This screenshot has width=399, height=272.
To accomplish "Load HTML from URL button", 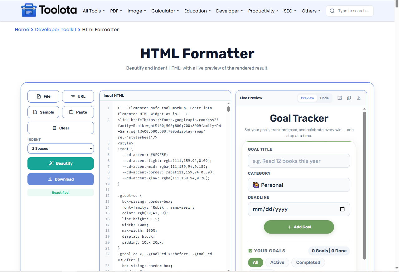I will coord(78,96).
